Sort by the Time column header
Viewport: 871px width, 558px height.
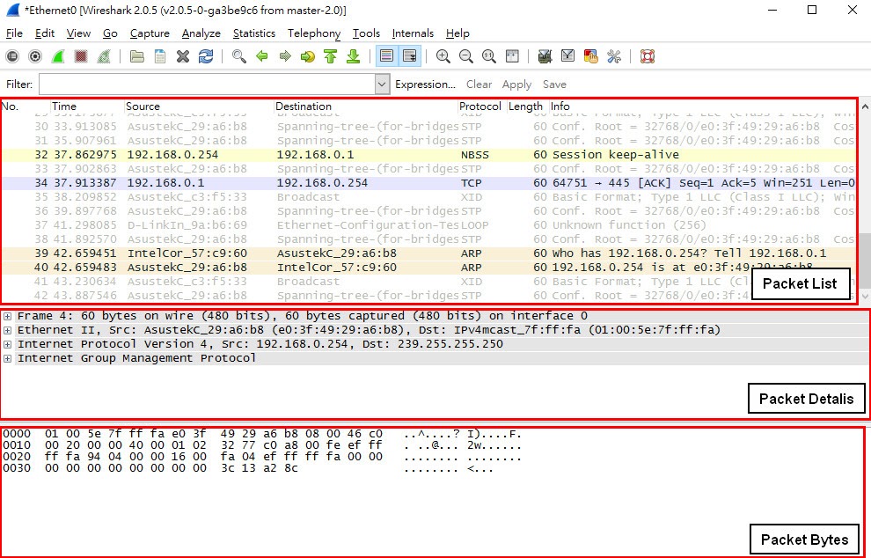[x=87, y=106]
